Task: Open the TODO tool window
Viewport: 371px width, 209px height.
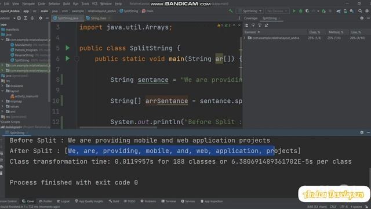Action: (x=130, y=201)
